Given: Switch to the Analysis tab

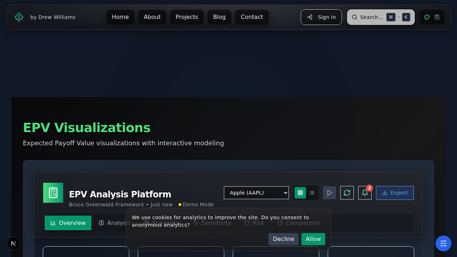Looking at the screenshot, I should (x=114, y=223).
